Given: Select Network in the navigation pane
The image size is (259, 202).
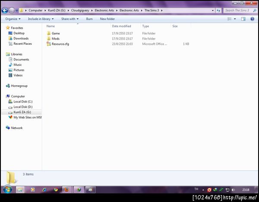Looking at the screenshot, I should (17, 128).
